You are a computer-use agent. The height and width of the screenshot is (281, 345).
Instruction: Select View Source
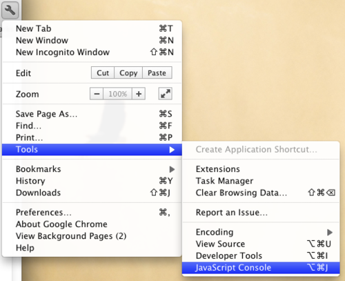[261, 244]
